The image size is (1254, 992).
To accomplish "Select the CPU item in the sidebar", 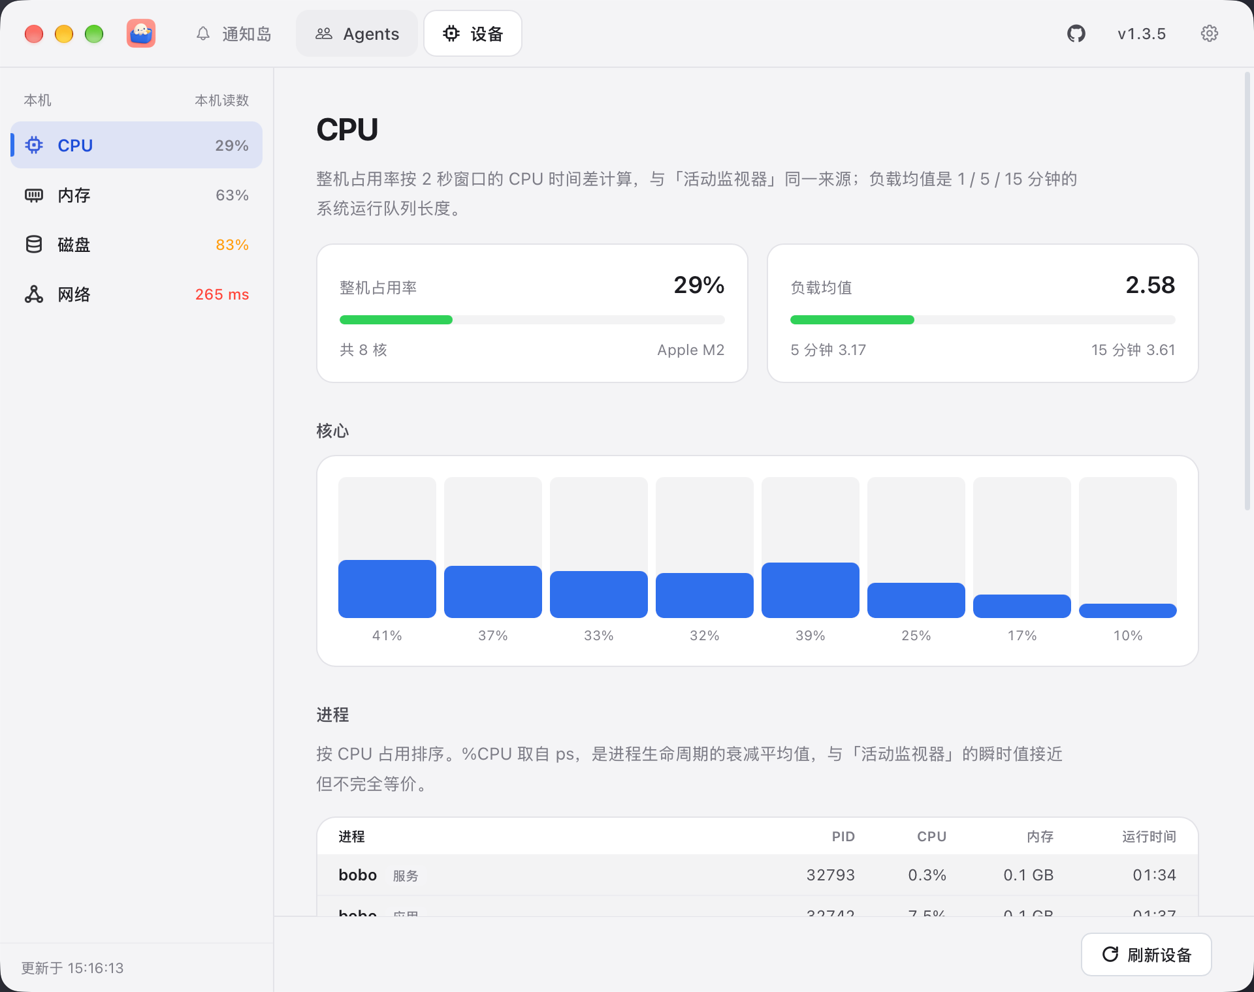I will (x=137, y=145).
